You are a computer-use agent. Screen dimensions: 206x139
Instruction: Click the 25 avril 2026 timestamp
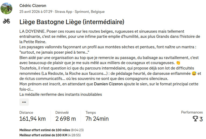pos(36,12)
